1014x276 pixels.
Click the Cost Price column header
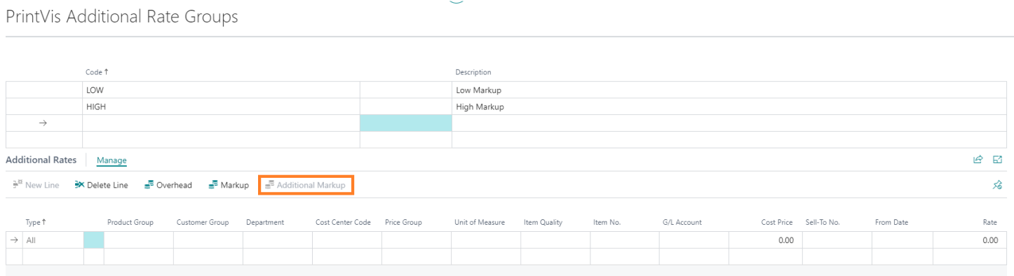click(777, 222)
